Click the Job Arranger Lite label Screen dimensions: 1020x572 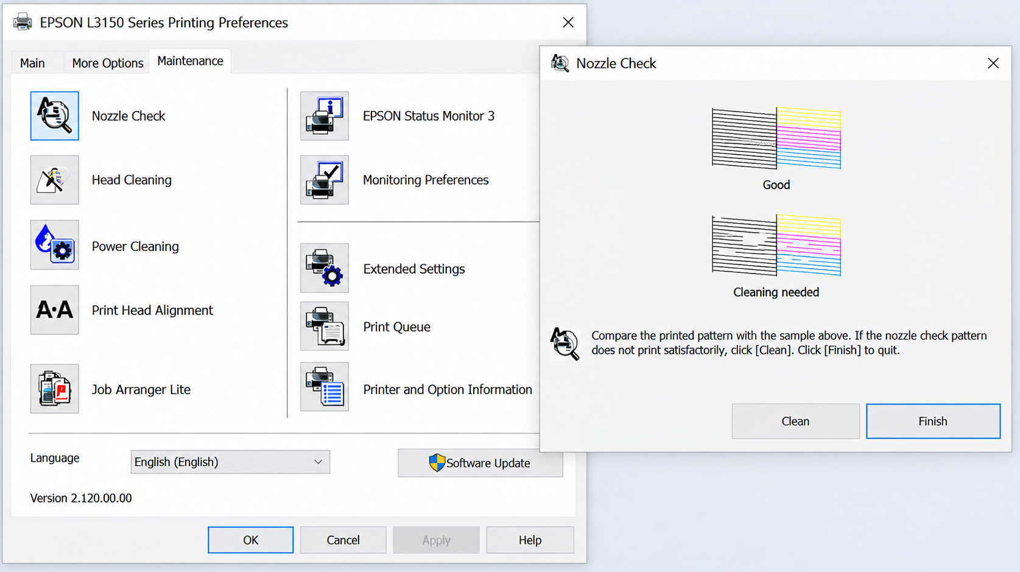(141, 389)
